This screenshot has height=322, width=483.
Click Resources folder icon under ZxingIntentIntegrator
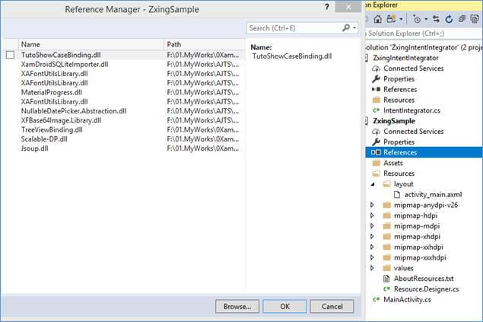[376, 100]
